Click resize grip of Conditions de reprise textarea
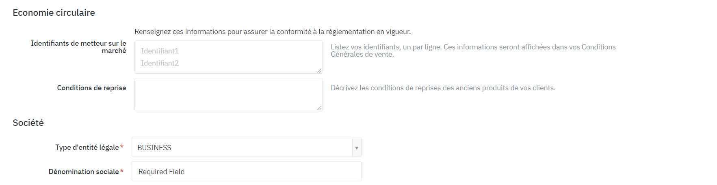Image resolution: width=717 pixels, height=185 pixels. [x=319, y=108]
